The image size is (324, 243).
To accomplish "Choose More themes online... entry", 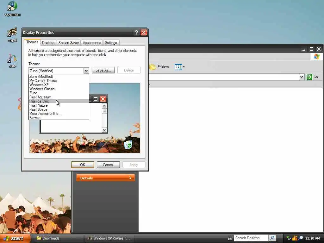I will tap(59, 114).
